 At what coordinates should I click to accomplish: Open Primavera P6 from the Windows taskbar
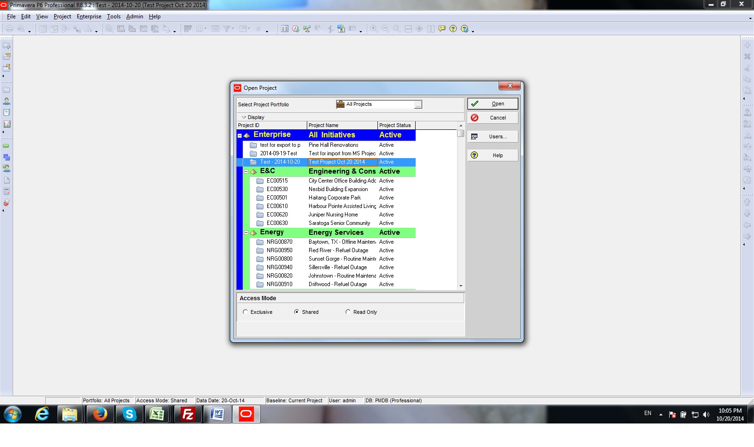246,415
